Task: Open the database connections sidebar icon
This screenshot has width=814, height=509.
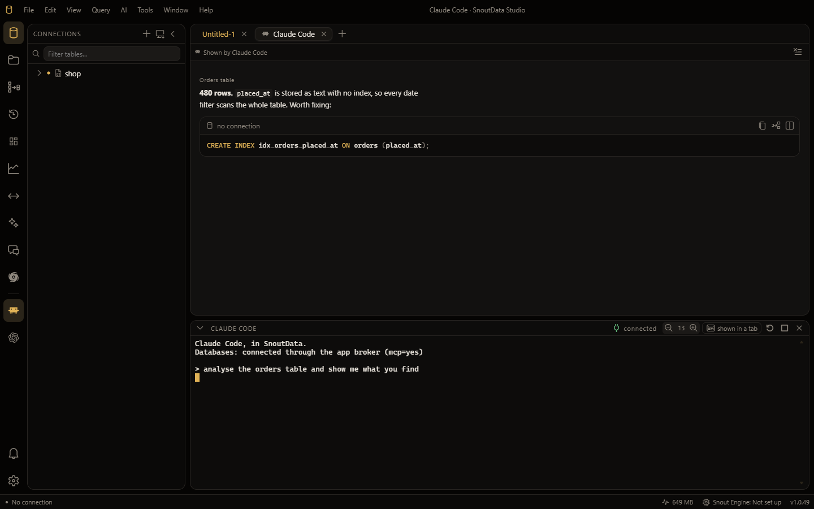Action: [14, 33]
